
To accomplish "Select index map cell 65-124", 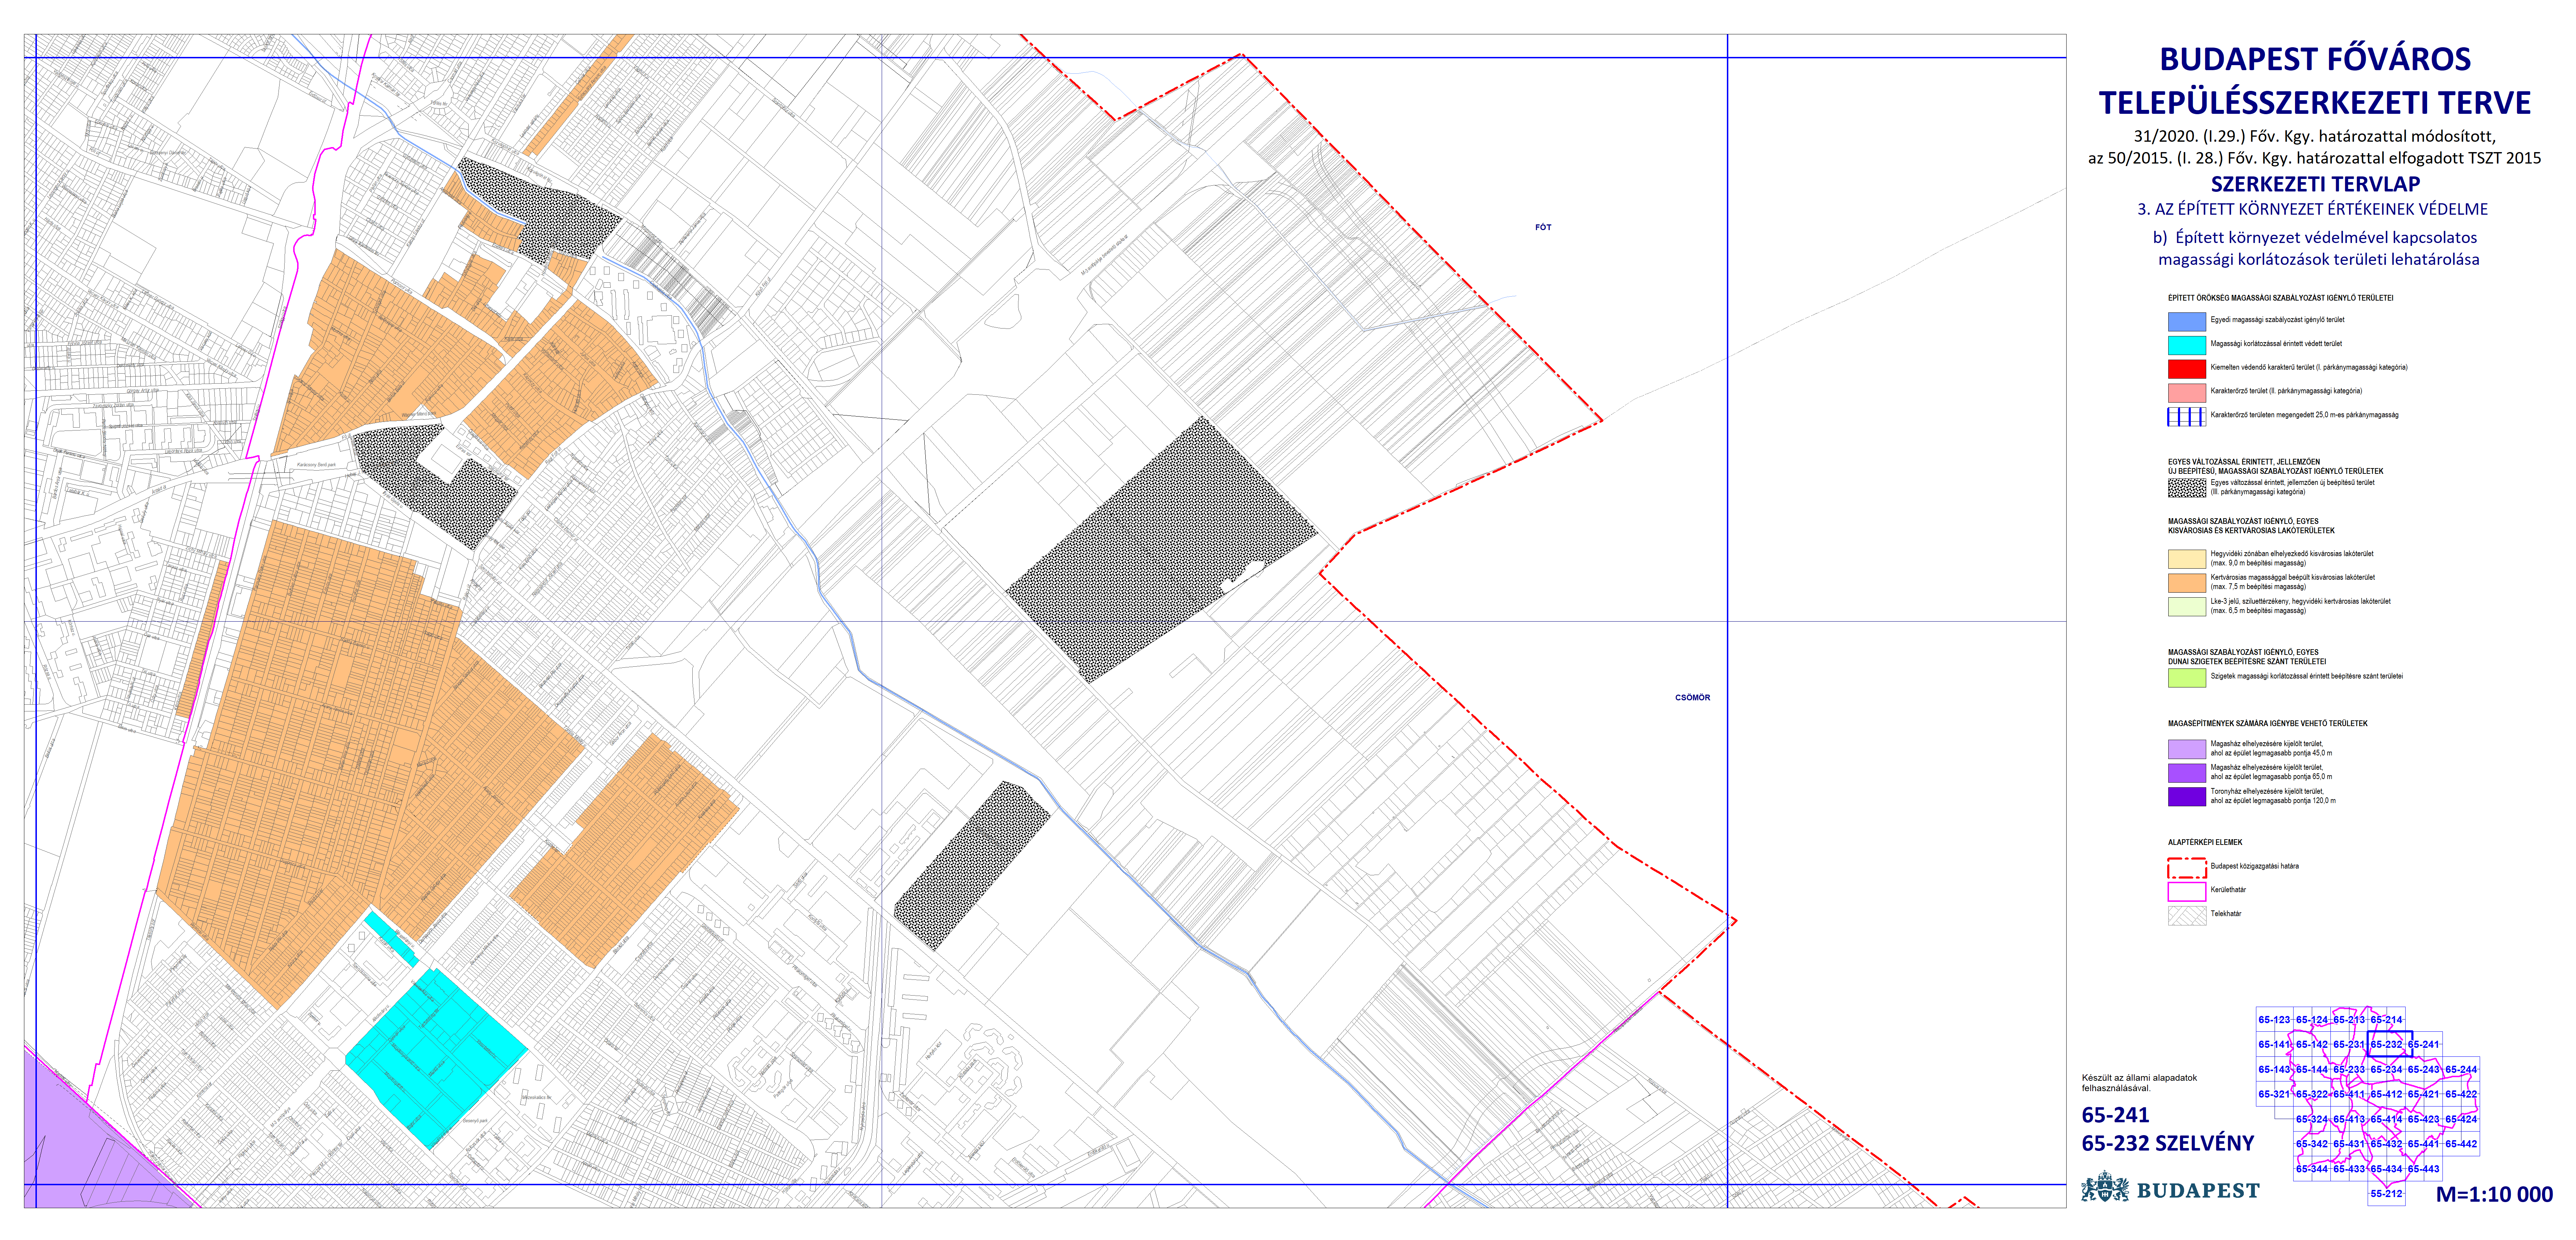I will coord(2312,1019).
